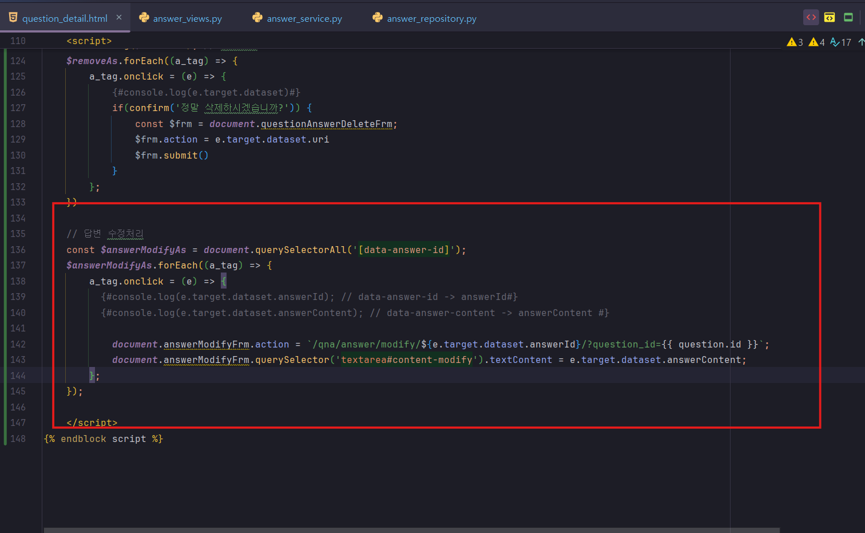Open the answer_repository.py tab

(x=424, y=18)
